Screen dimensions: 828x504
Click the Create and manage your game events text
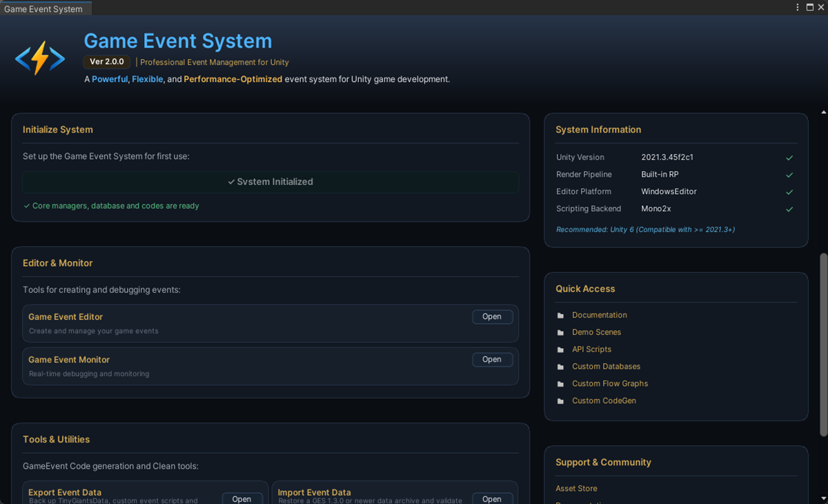pos(94,331)
